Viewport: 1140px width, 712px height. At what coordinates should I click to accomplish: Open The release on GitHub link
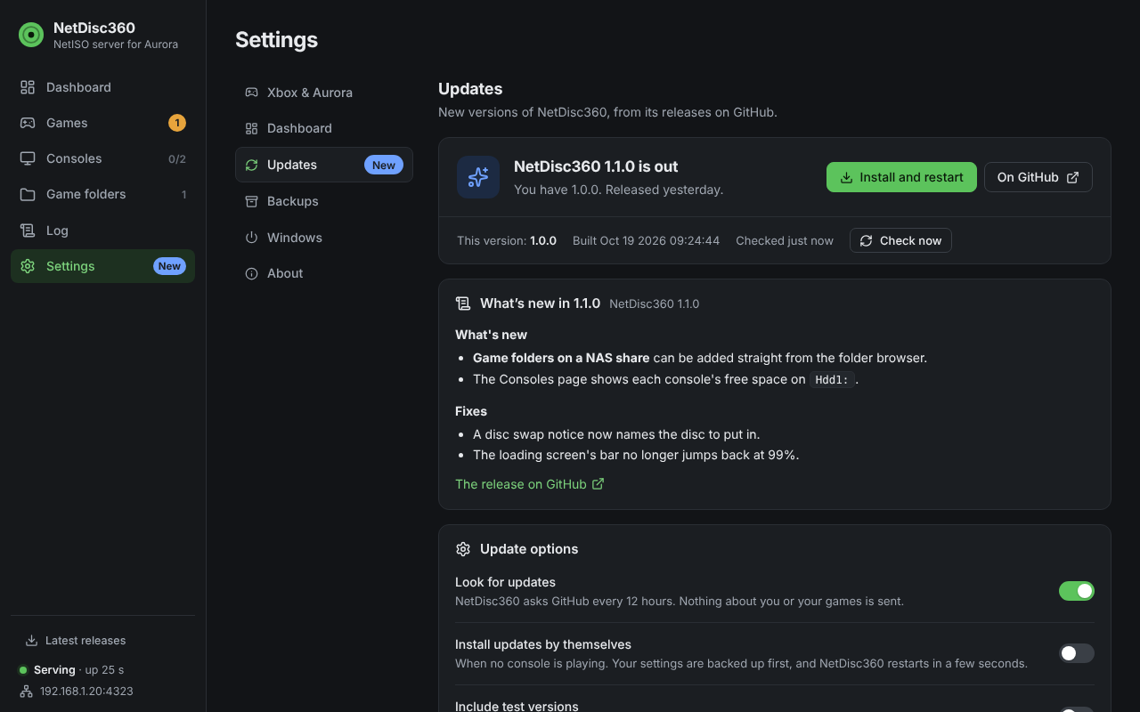tap(530, 484)
